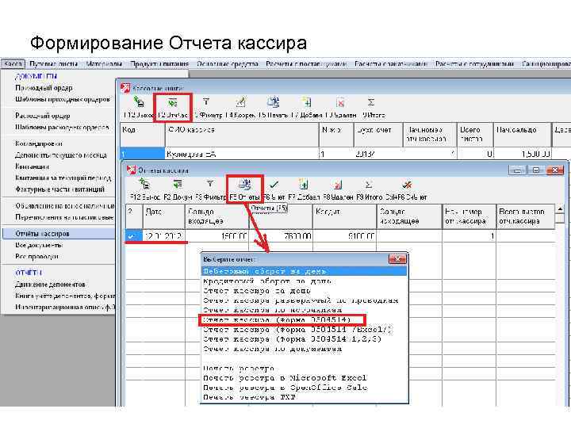The height and width of the screenshot is (428, 571).
Task: Open the Расчеты с поставщиками menu
Action: (x=306, y=64)
